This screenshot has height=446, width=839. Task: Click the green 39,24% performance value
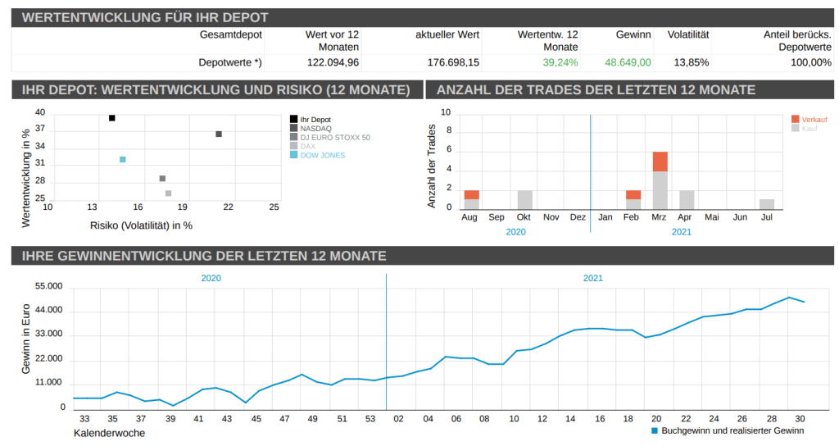560,62
